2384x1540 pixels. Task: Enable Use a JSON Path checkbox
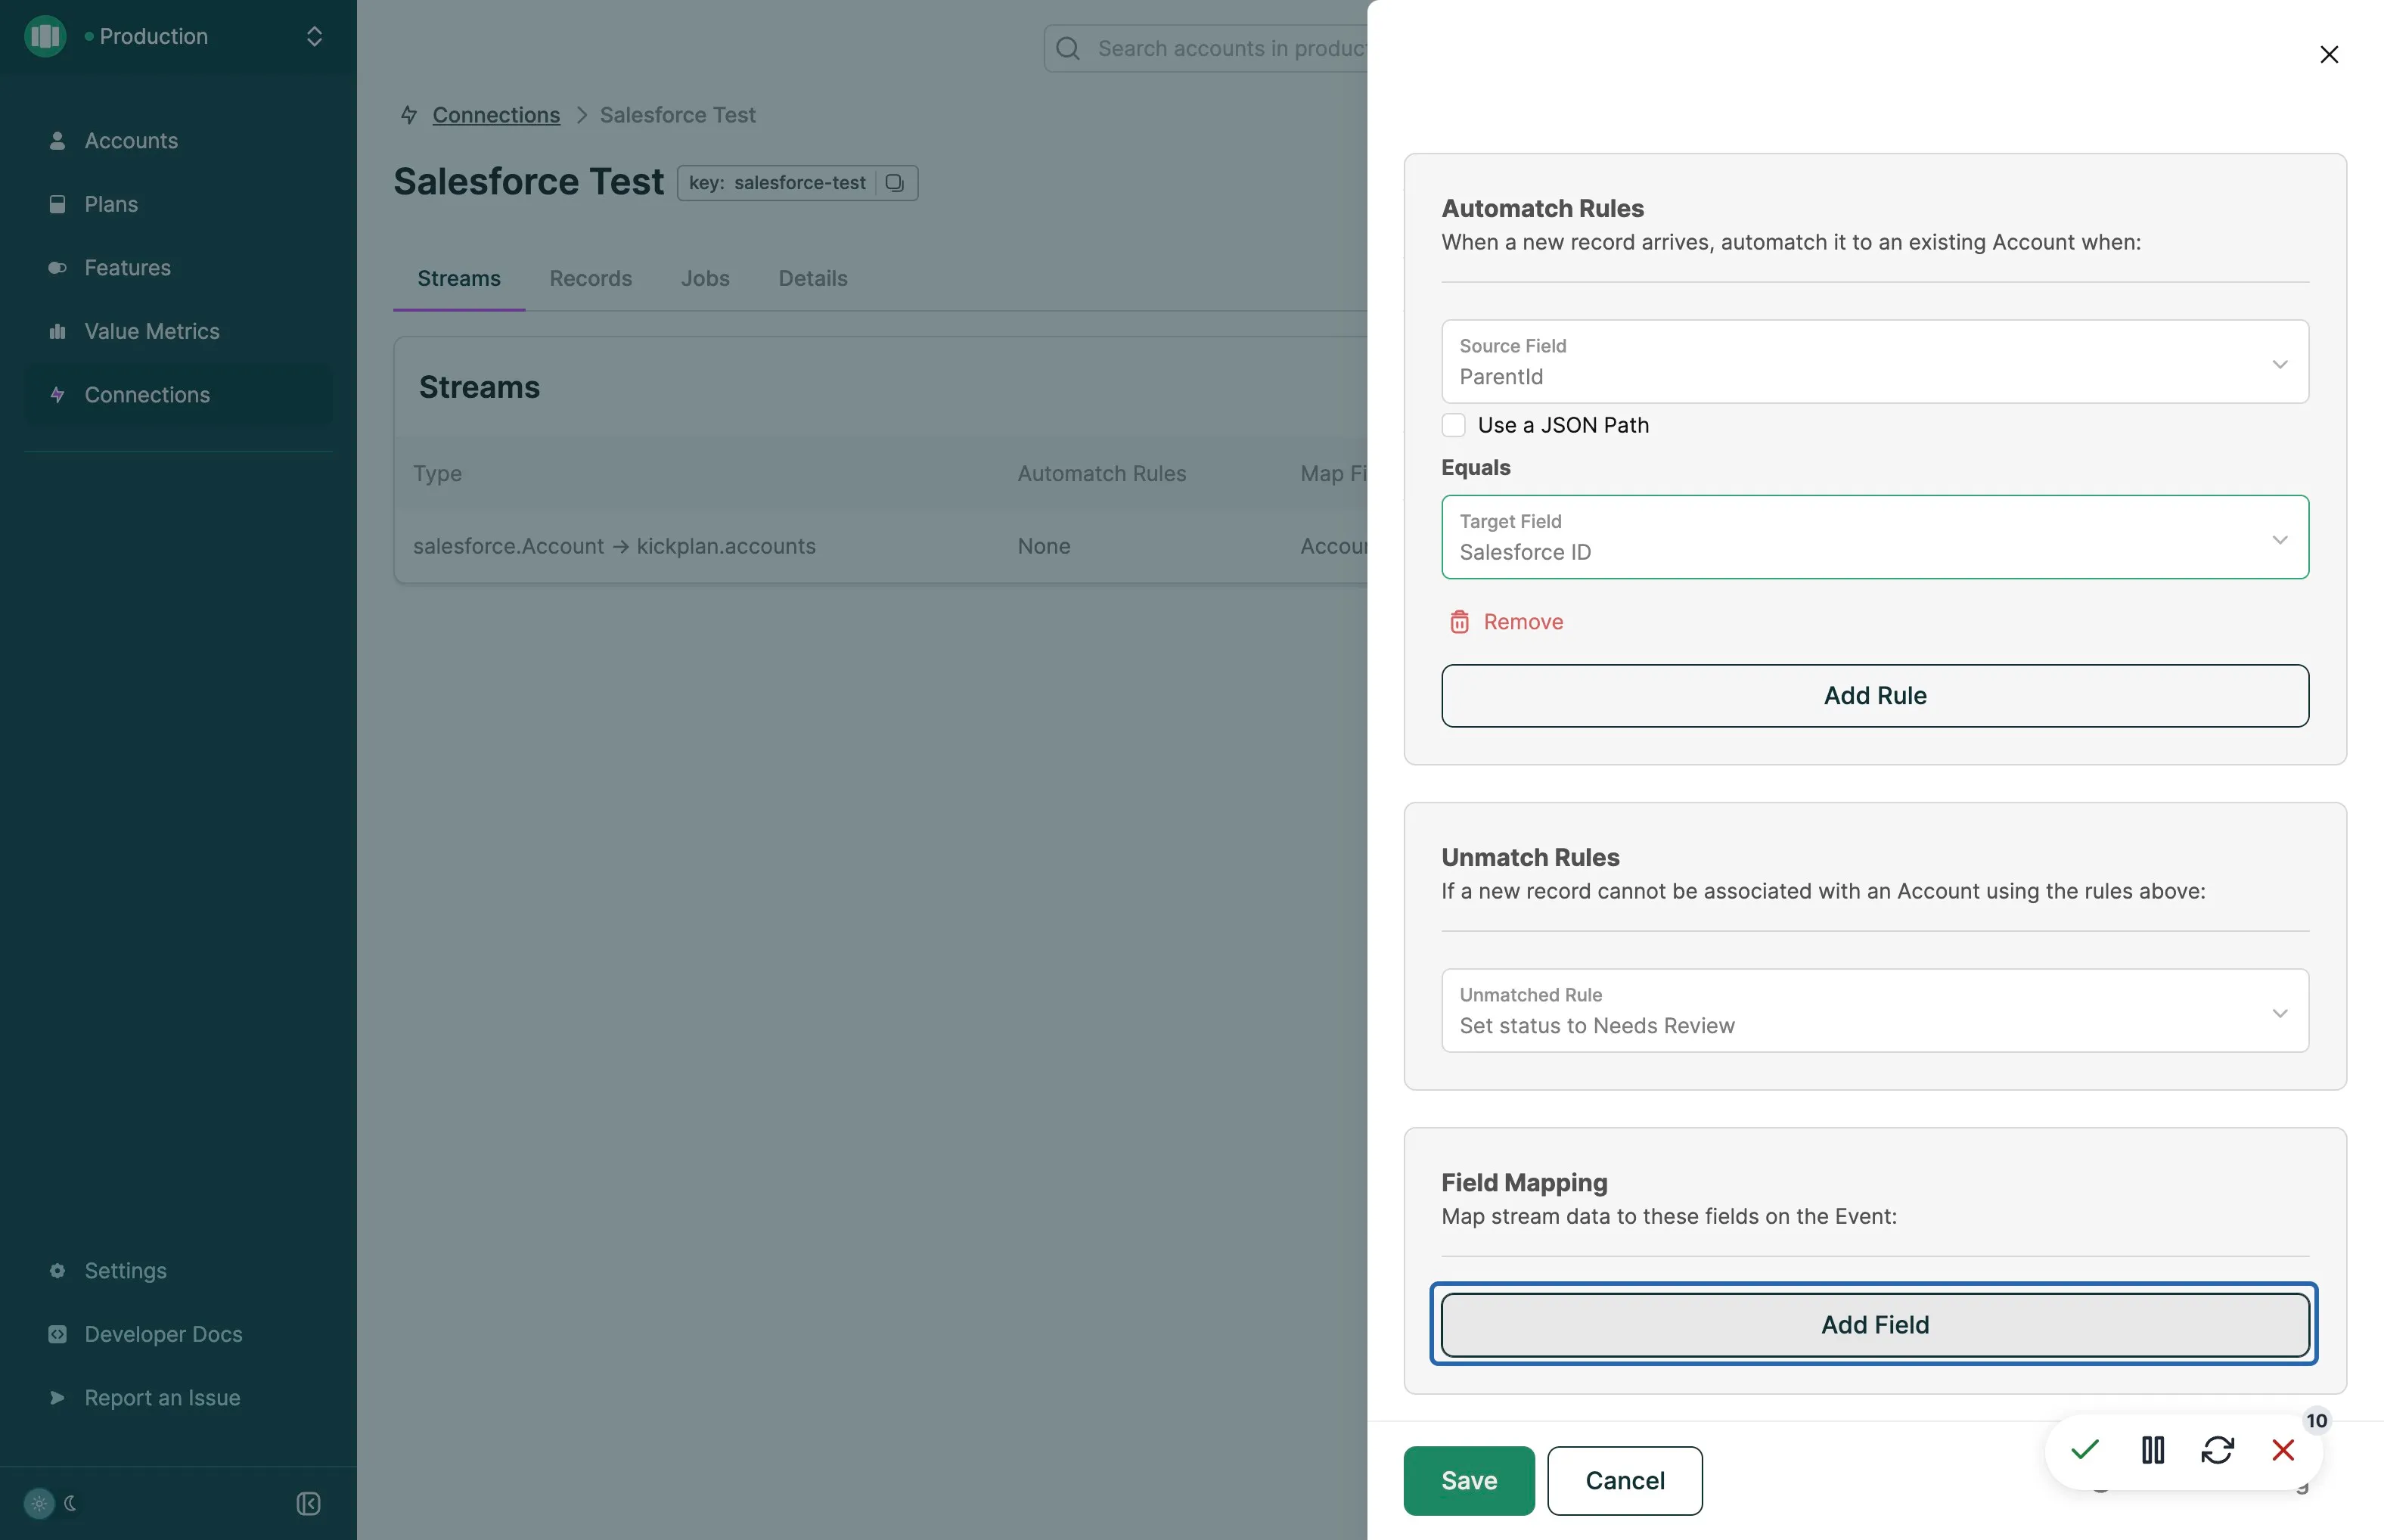1453,425
